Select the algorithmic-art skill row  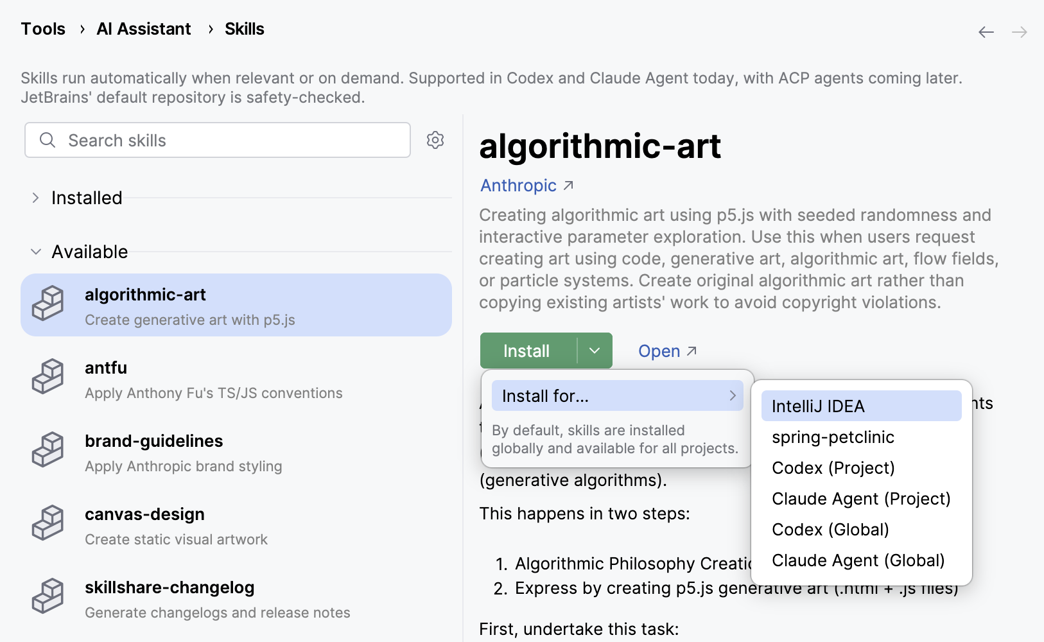[x=236, y=305]
